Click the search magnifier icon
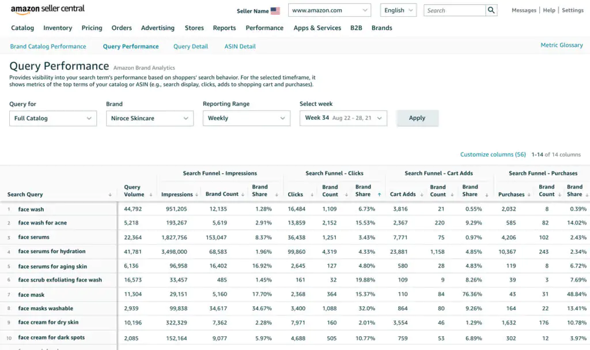Image resolution: width=590 pixels, height=350 pixels. (x=491, y=10)
